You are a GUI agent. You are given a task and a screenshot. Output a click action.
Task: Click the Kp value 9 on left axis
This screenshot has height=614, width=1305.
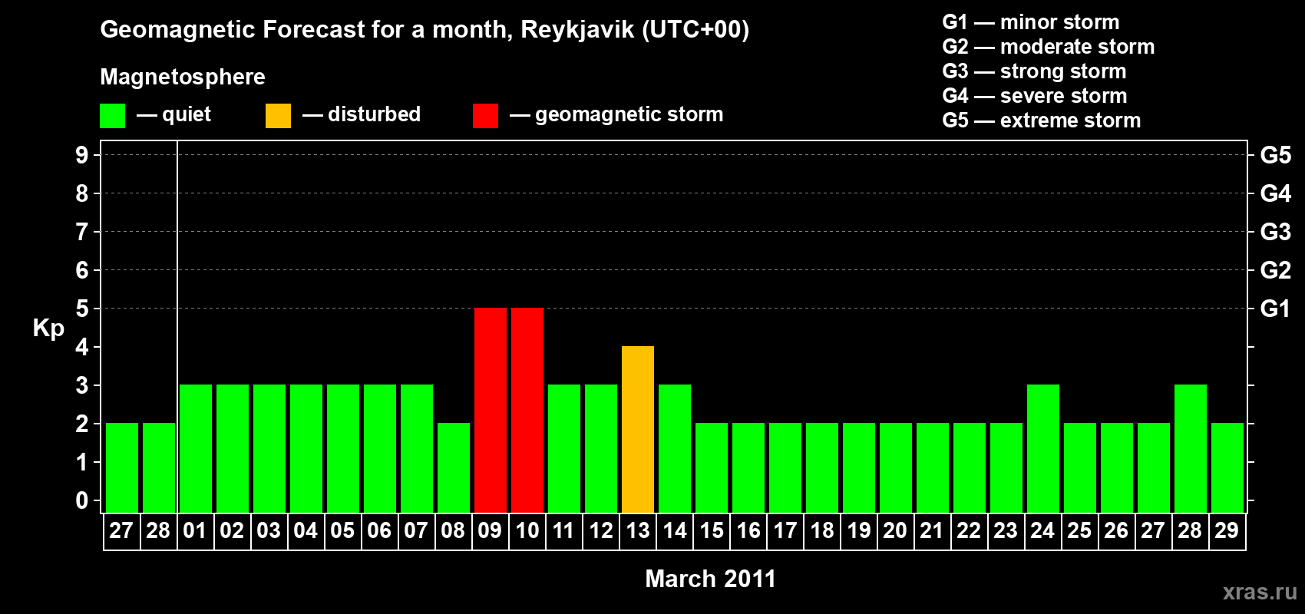pos(81,155)
